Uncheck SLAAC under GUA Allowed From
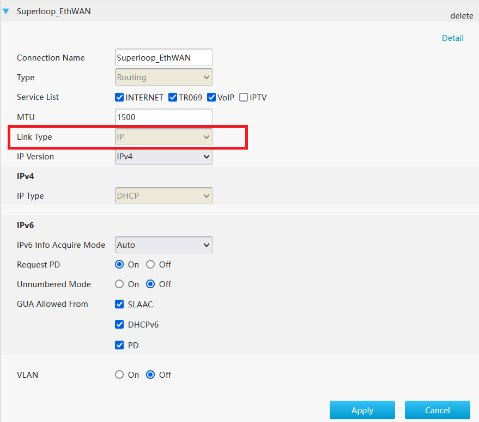479x422 pixels. coord(119,304)
